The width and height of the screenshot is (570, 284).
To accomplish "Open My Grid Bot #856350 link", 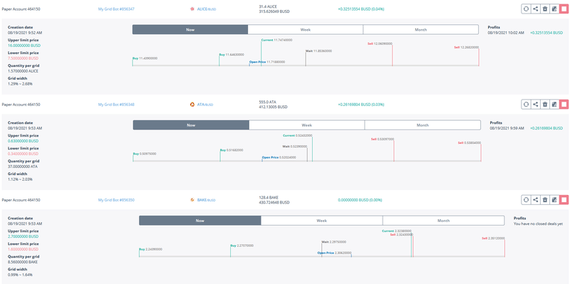I will coord(116,200).
